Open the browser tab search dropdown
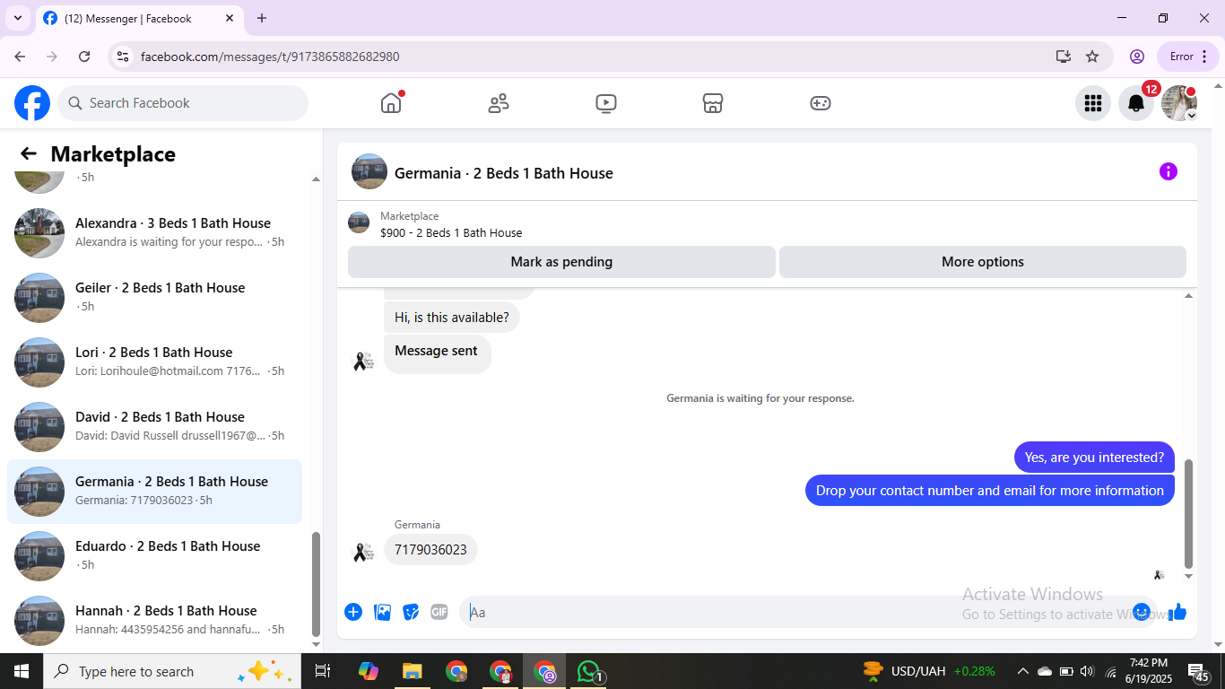Image resolution: width=1225 pixels, height=689 pixels. [x=17, y=18]
